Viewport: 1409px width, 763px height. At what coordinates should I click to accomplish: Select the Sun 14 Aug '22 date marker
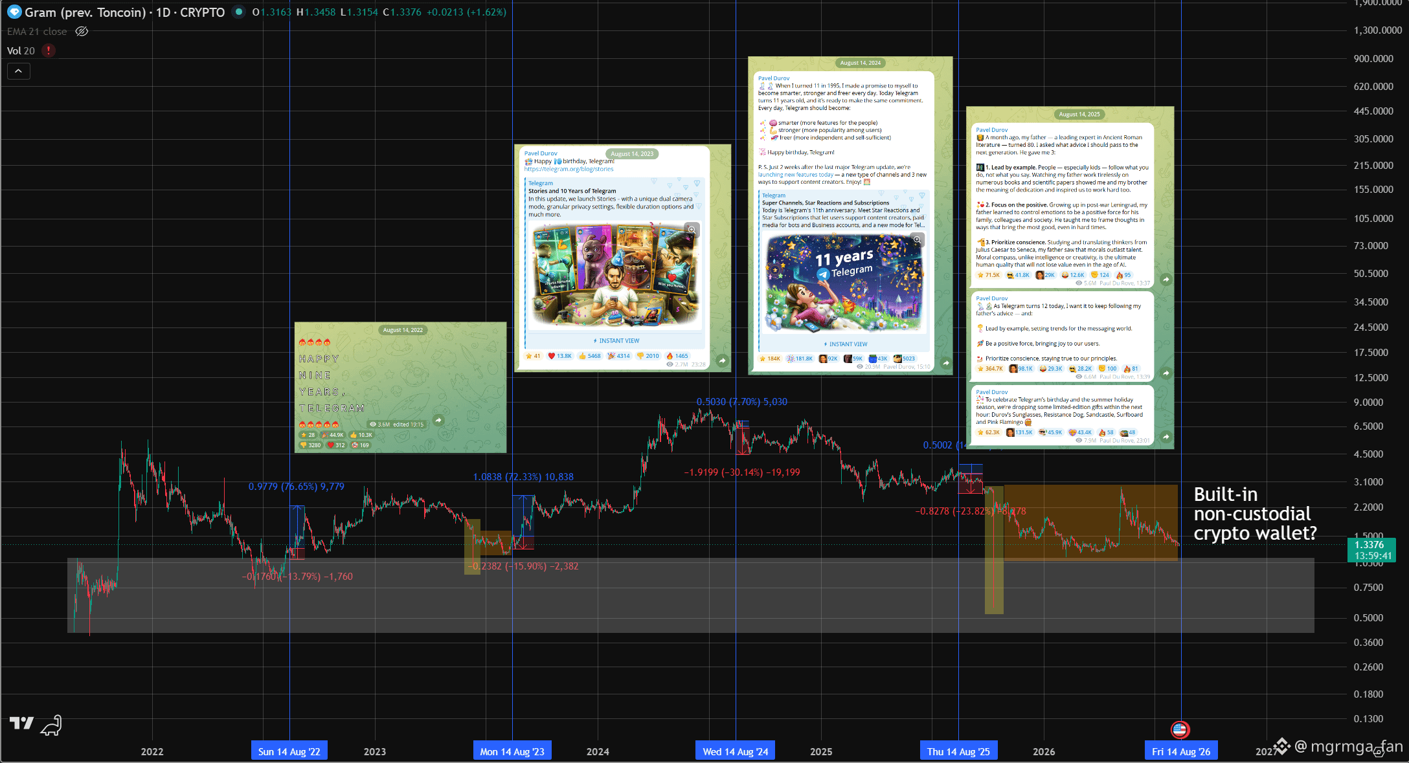[x=289, y=751]
